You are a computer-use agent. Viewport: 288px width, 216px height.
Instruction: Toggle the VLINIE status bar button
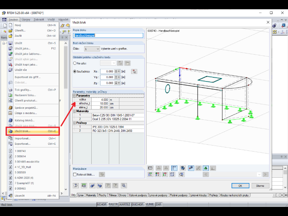[150, 204]
